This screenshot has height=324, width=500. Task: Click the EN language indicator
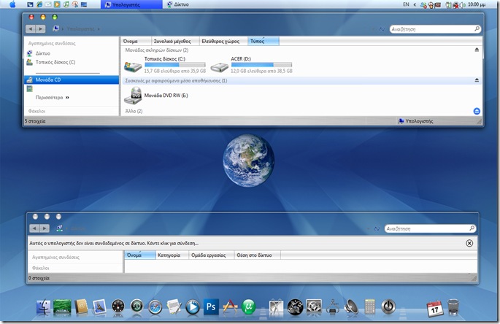tap(406, 4)
